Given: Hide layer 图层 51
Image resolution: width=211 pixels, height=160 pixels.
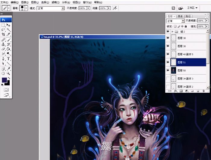Looking at the screenshot, I should click(x=168, y=62).
